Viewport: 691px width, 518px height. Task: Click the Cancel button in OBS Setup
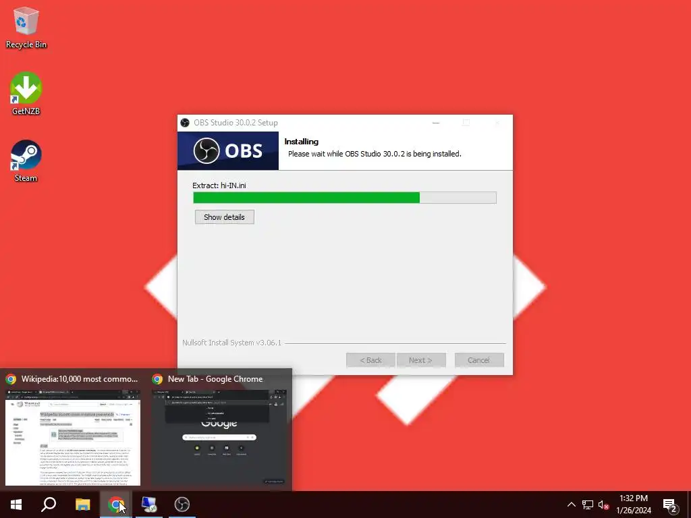click(479, 360)
